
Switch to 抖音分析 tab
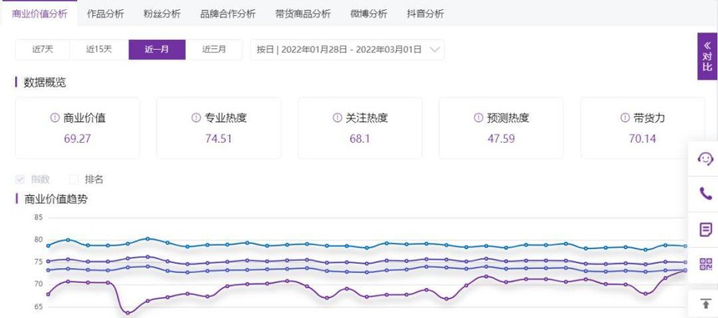(x=425, y=13)
